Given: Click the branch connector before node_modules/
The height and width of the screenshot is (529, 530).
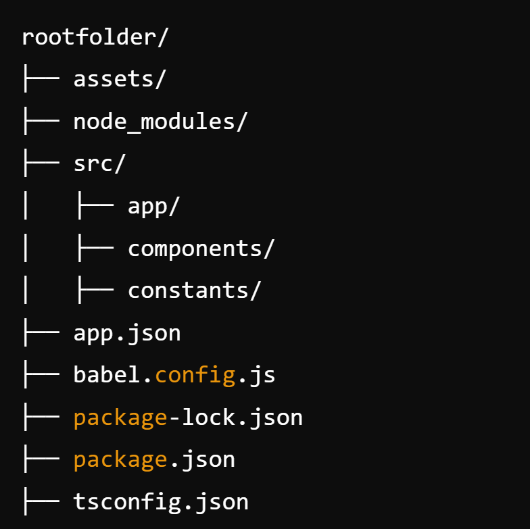Looking at the screenshot, I should (40, 122).
